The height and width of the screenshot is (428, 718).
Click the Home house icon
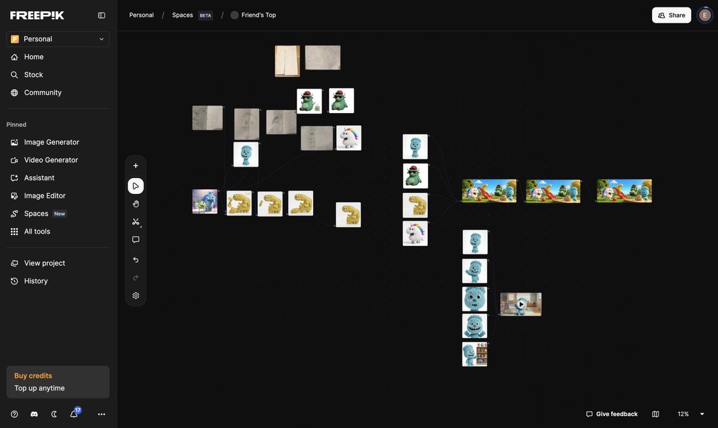14,57
